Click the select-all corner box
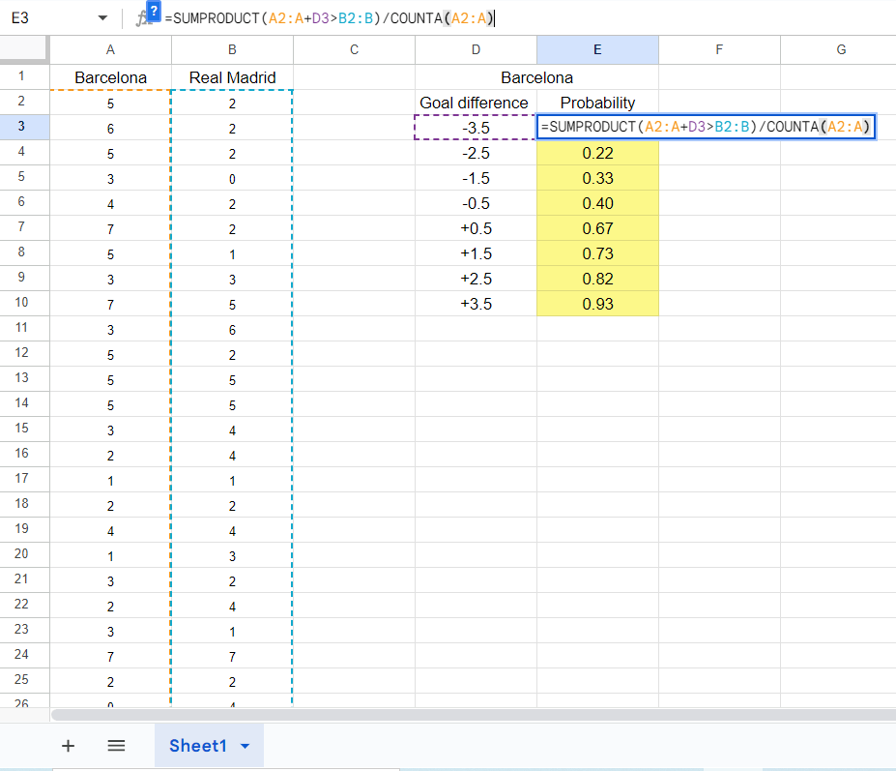The width and height of the screenshot is (896, 771). (x=24, y=49)
